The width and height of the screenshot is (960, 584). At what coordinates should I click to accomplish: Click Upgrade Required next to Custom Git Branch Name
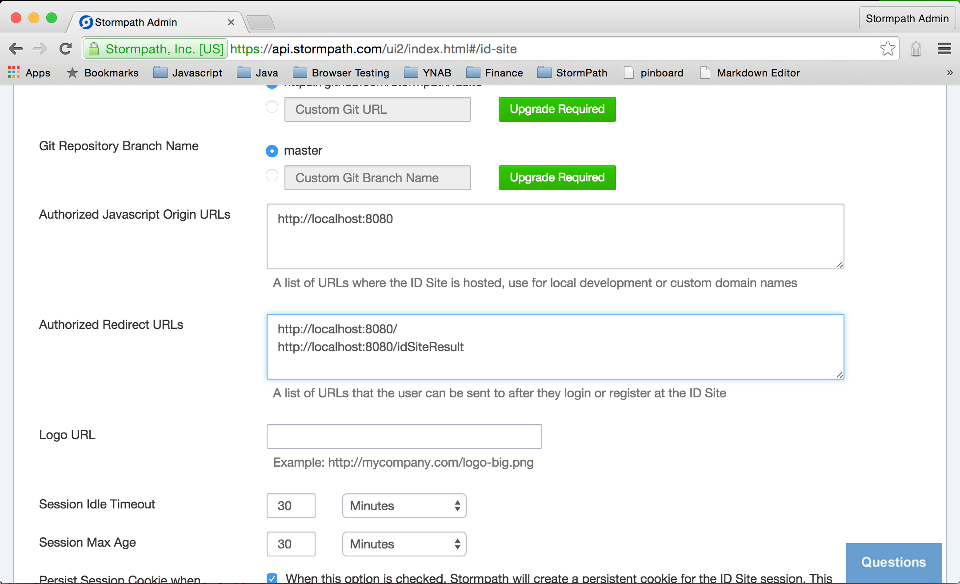pyautogui.click(x=557, y=178)
